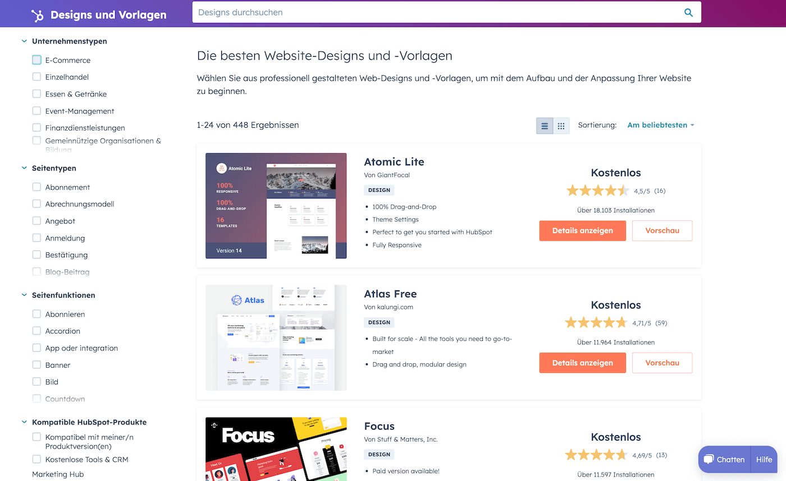Check the Essen & Getränke filter
Screen dimensions: 786x481
pos(36,94)
